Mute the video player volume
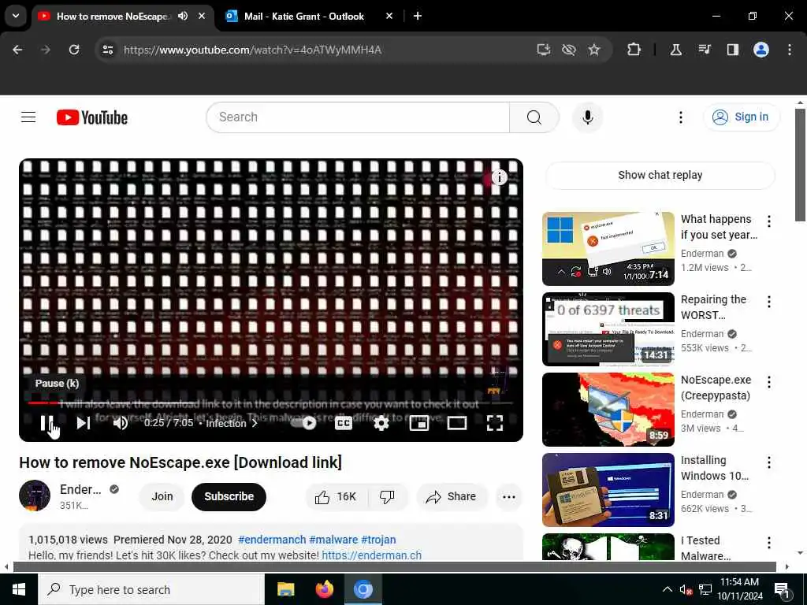Image resolution: width=807 pixels, height=605 pixels. [x=121, y=423]
